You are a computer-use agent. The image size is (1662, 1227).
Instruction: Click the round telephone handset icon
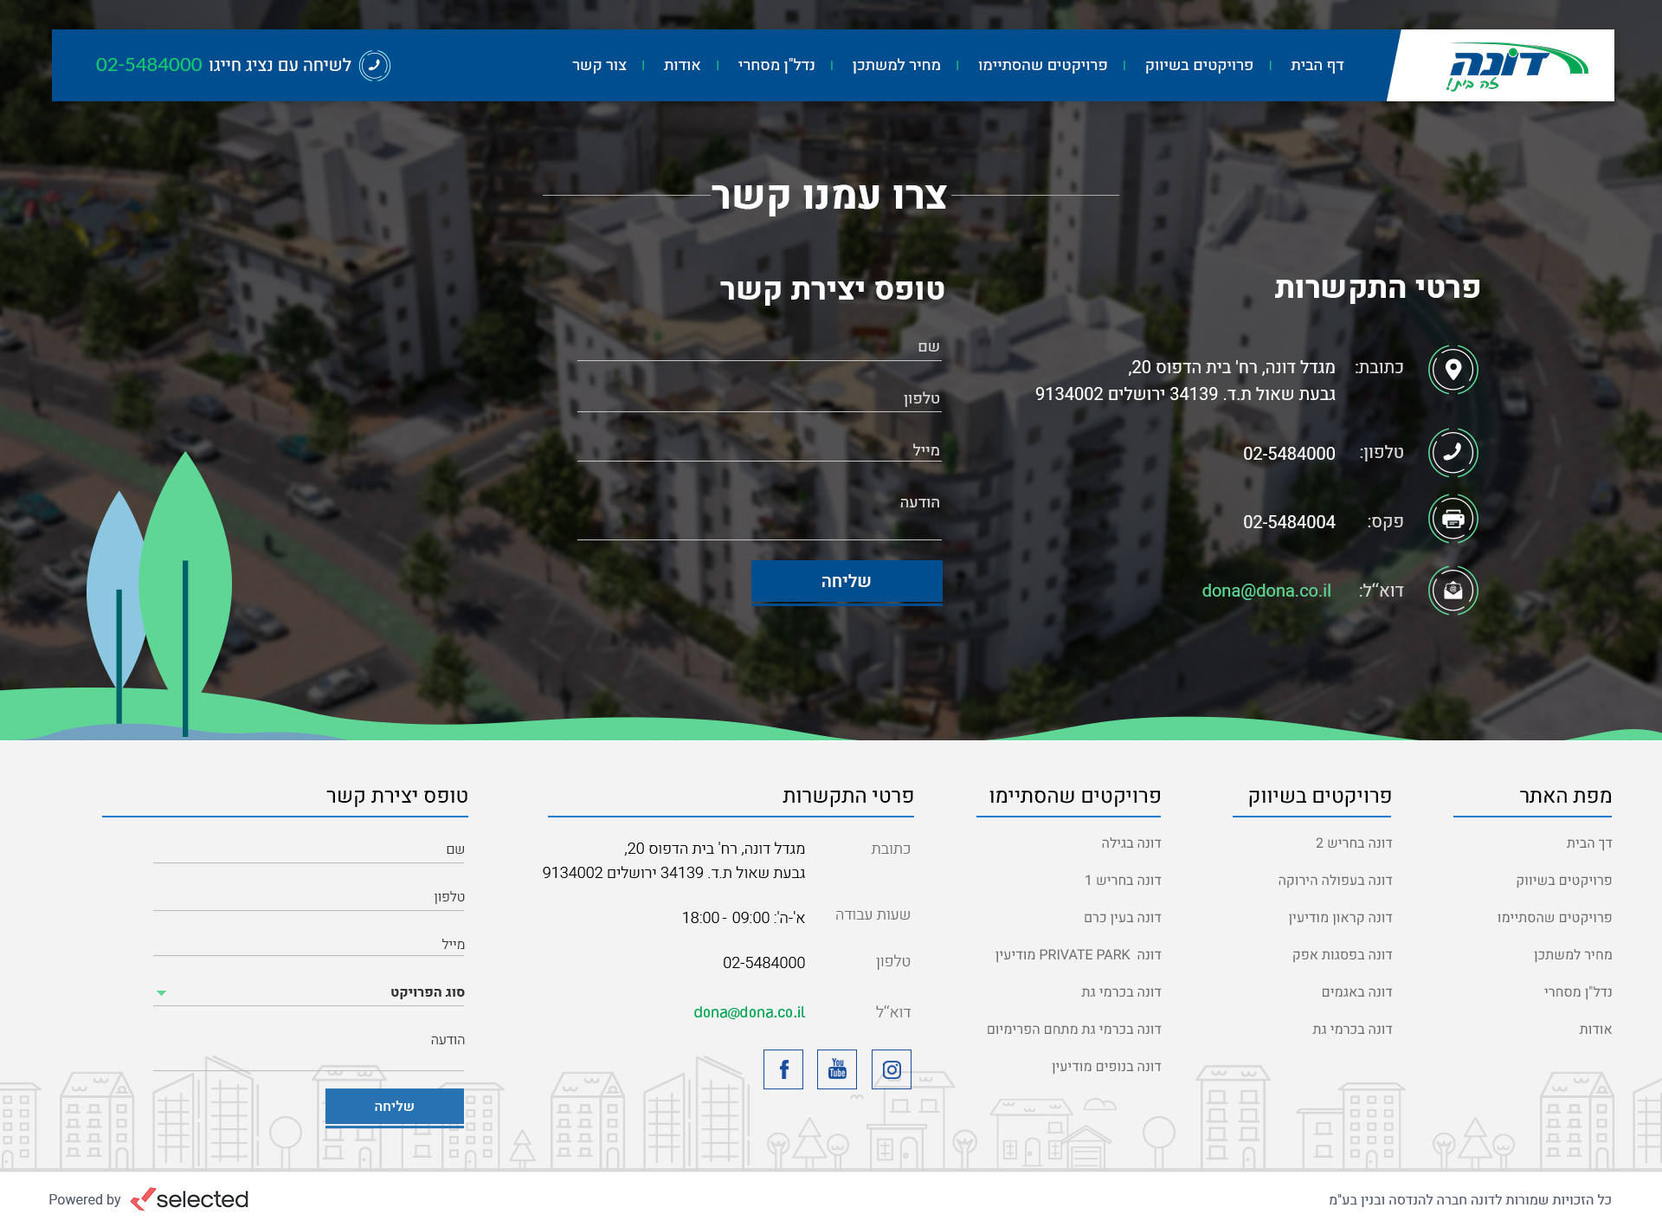coord(1453,452)
